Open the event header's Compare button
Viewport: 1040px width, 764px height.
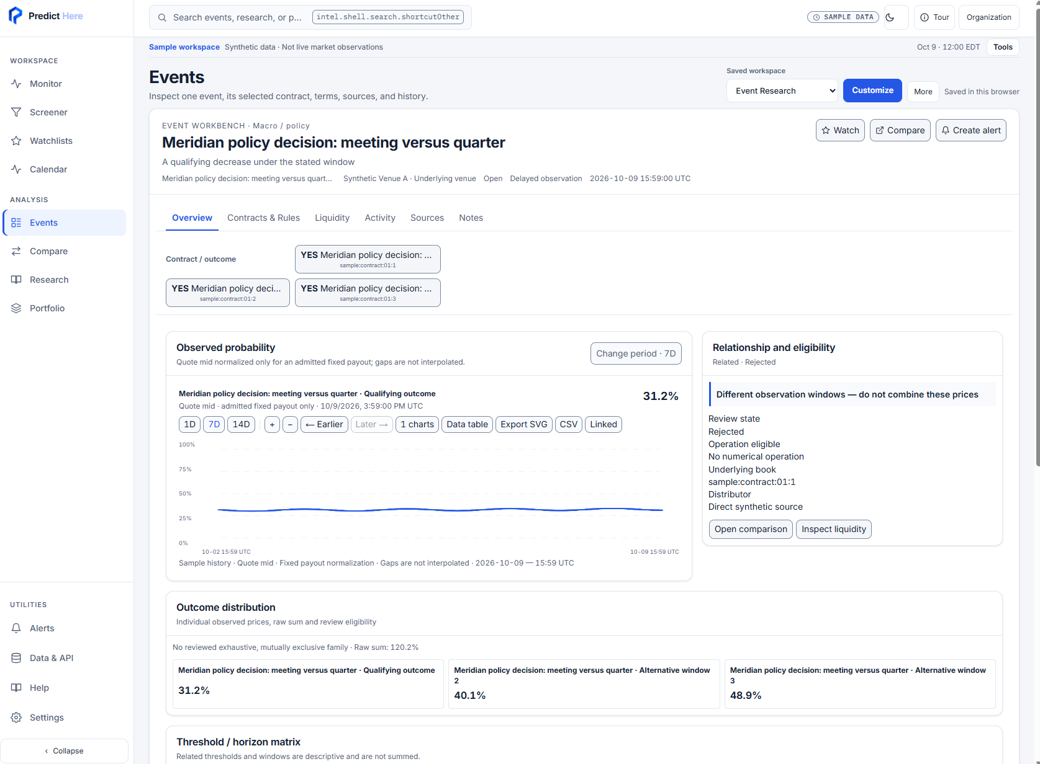coord(900,130)
